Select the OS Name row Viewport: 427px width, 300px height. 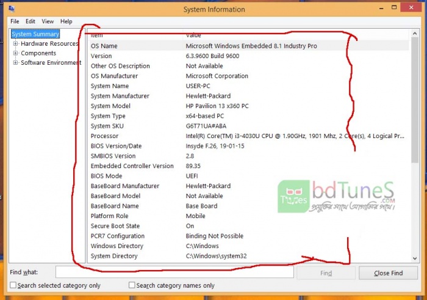[248, 46]
